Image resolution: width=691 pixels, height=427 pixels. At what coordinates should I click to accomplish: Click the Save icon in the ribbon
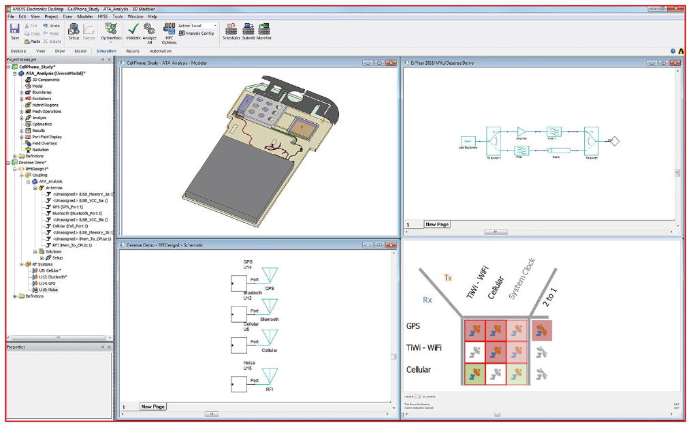[x=14, y=29]
